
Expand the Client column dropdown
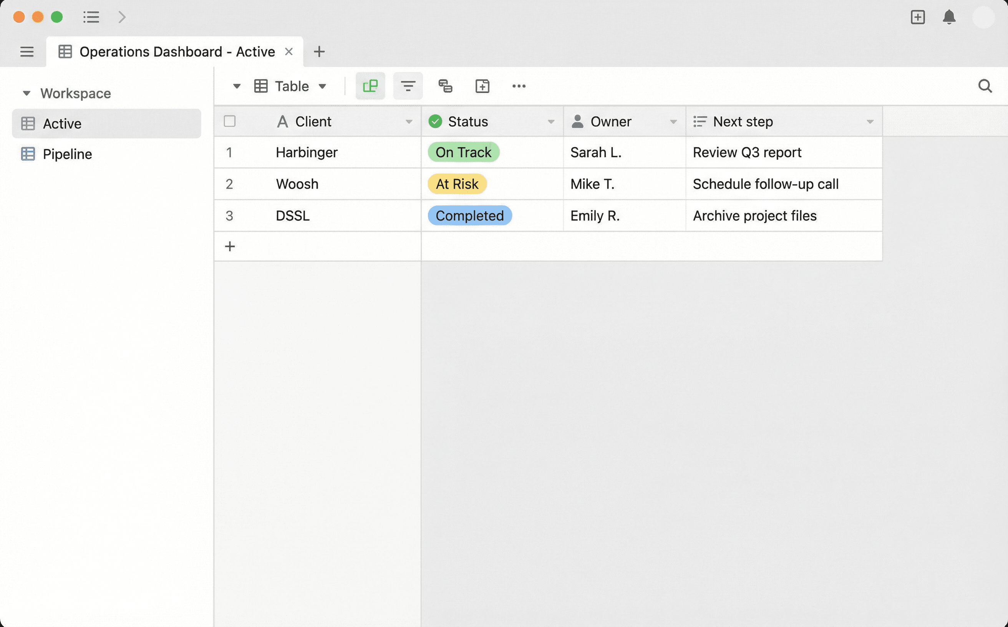click(409, 121)
